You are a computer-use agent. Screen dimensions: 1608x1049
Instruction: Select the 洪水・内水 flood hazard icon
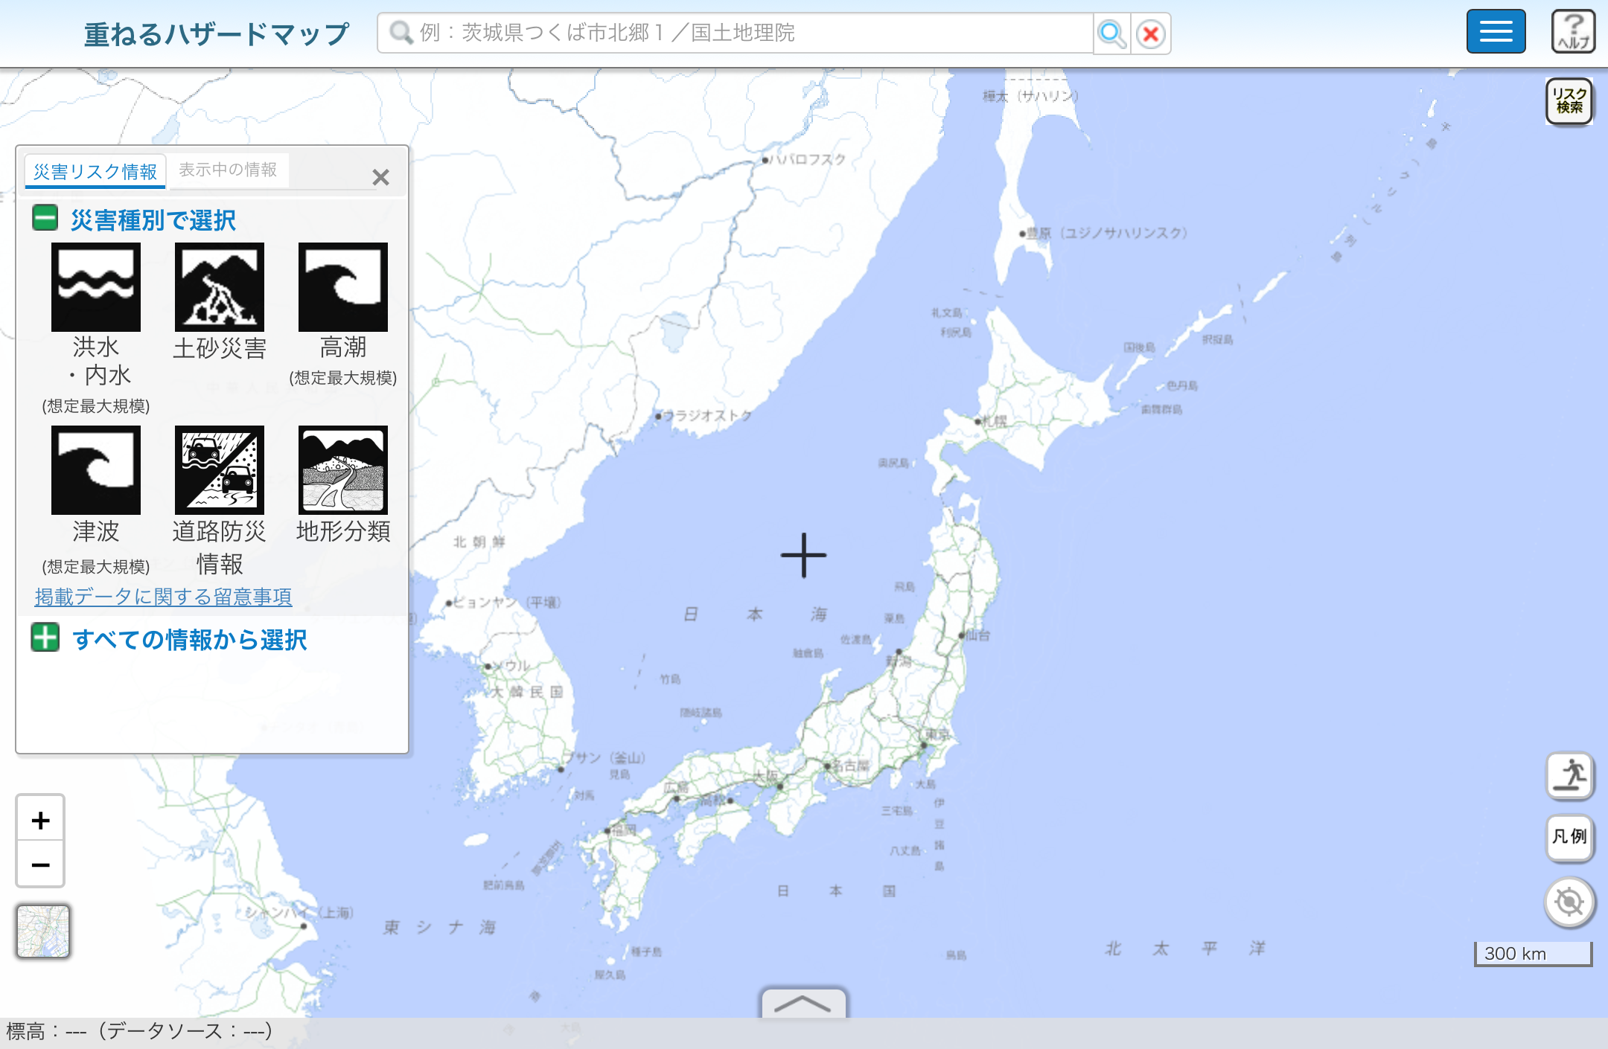pyautogui.click(x=96, y=287)
